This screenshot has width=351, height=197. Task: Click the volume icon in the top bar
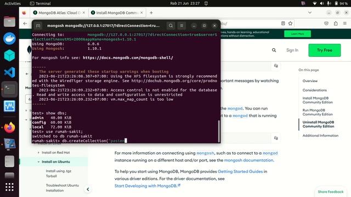(322, 3)
